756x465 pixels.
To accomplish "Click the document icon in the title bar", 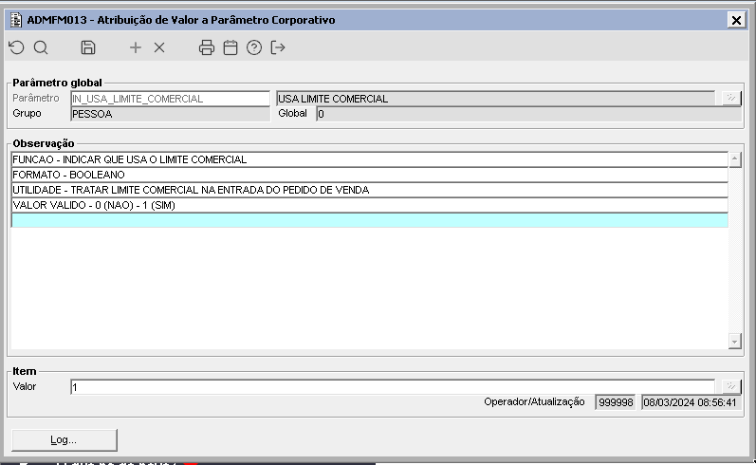I will pyautogui.click(x=16, y=20).
